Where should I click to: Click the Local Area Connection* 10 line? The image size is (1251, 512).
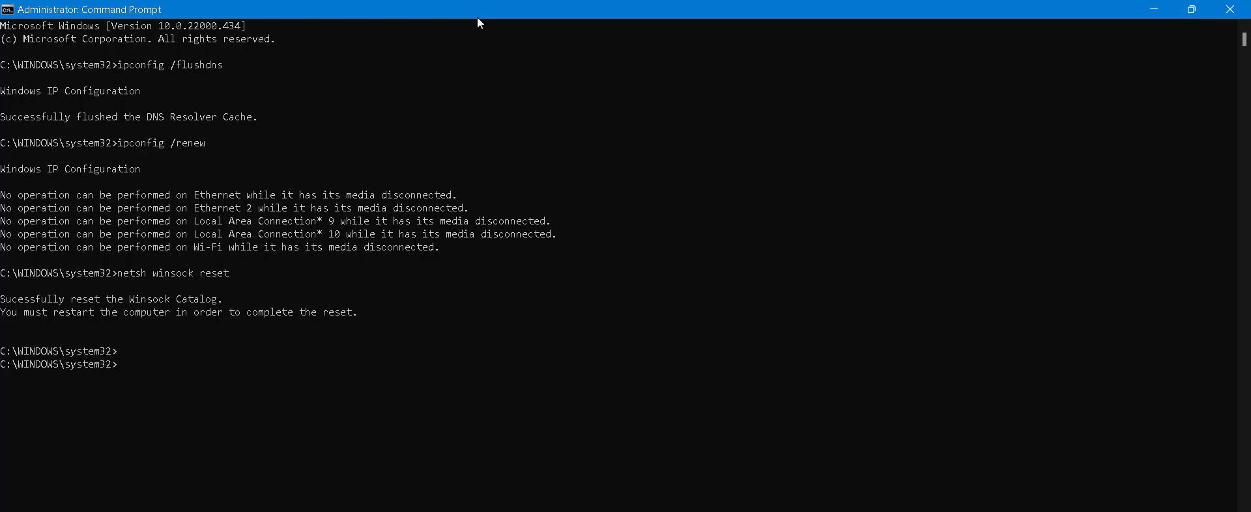pos(278,234)
